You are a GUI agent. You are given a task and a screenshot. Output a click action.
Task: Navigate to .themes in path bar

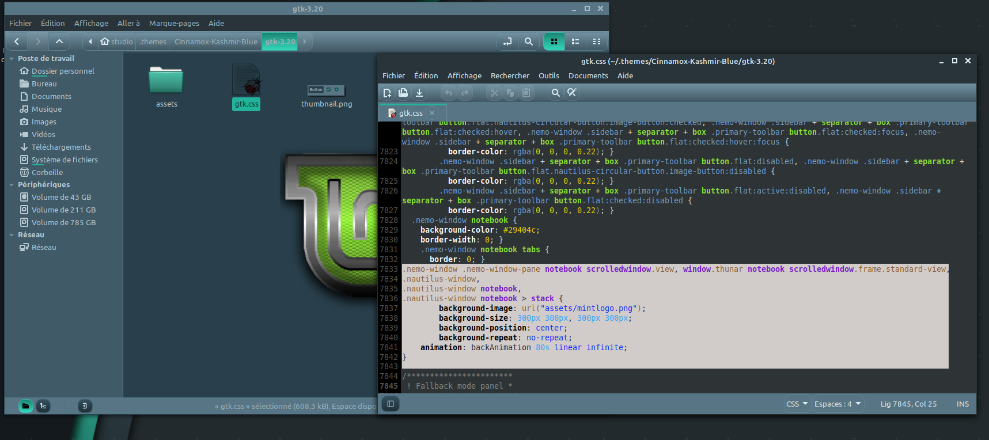(x=153, y=41)
